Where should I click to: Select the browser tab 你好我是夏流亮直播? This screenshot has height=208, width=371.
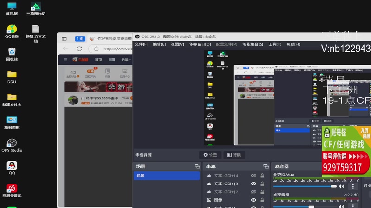click(x=110, y=39)
